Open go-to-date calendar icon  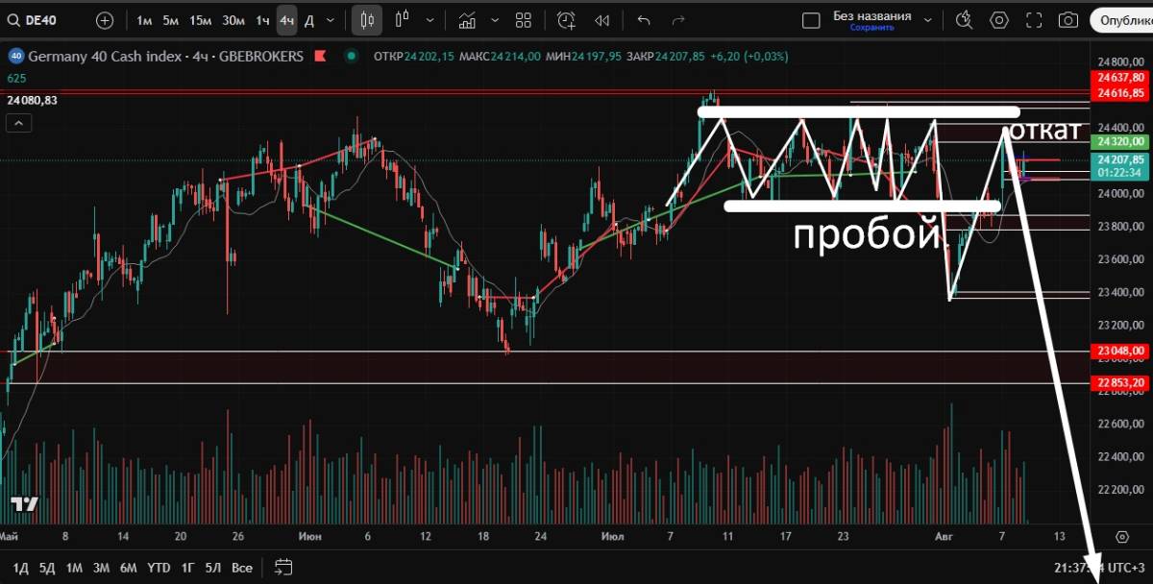(x=282, y=567)
